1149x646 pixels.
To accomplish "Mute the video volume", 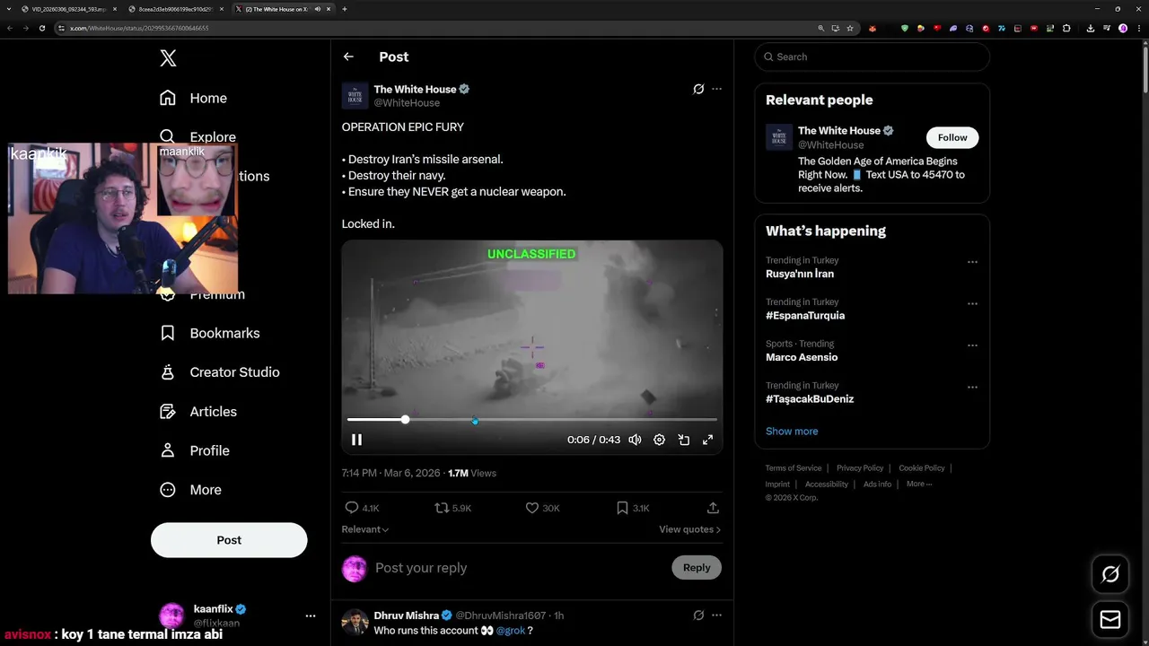I will (635, 440).
